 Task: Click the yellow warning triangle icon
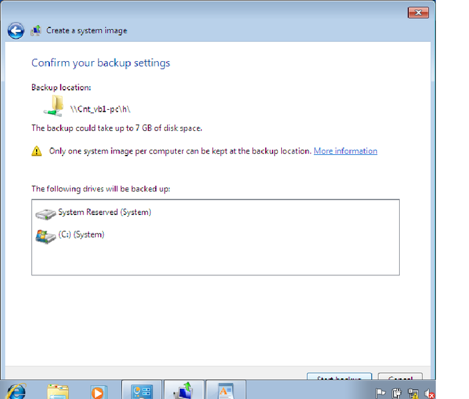(x=37, y=152)
